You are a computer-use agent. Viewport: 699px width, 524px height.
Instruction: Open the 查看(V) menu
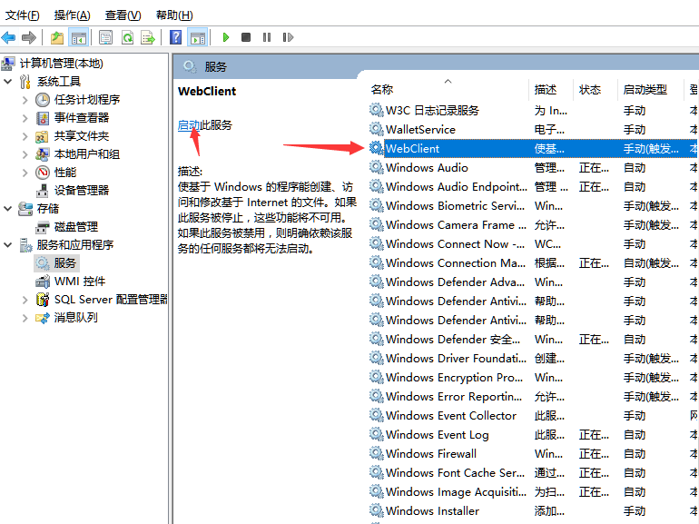(123, 15)
